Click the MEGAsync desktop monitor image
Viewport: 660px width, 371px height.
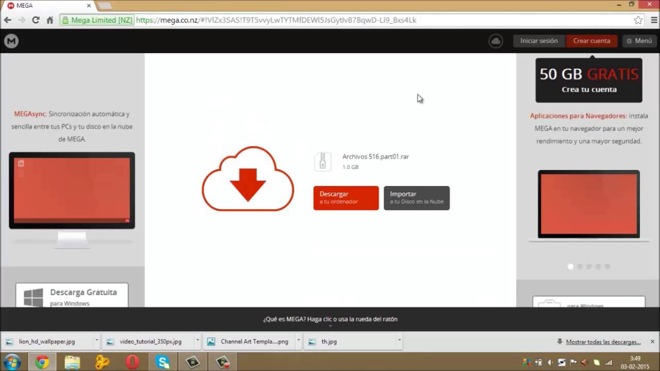(72, 200)
